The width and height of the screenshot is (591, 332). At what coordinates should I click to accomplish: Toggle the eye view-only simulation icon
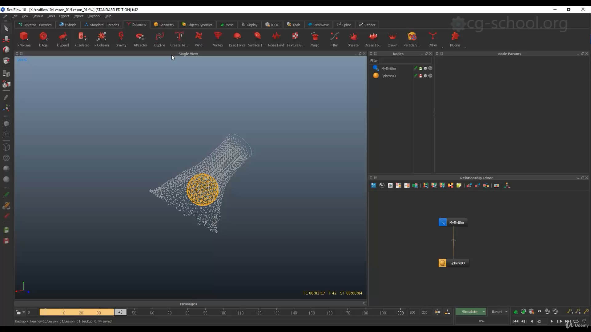[540, 311]
